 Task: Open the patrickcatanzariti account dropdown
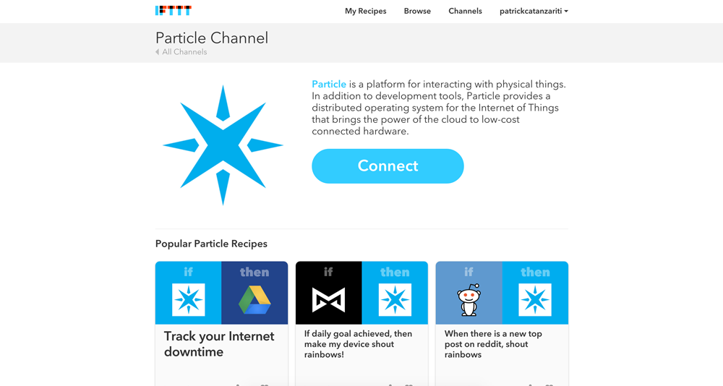534,11
